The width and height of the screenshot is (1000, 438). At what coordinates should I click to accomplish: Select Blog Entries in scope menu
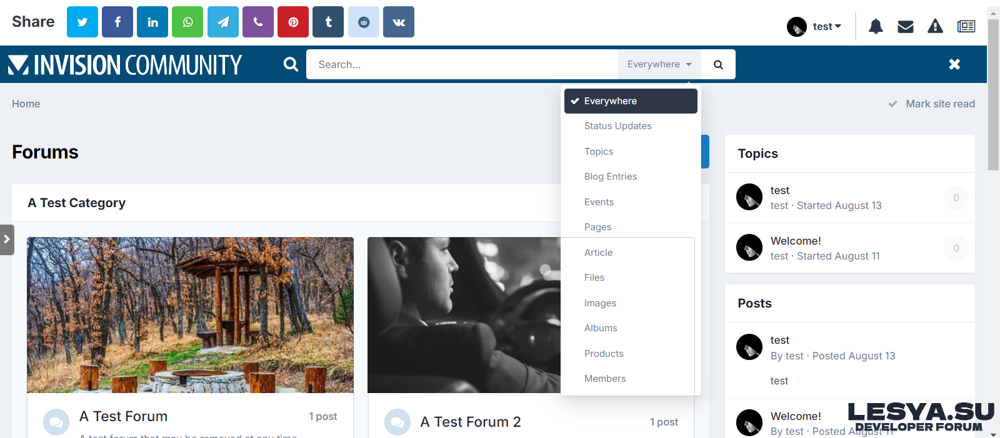611,177
